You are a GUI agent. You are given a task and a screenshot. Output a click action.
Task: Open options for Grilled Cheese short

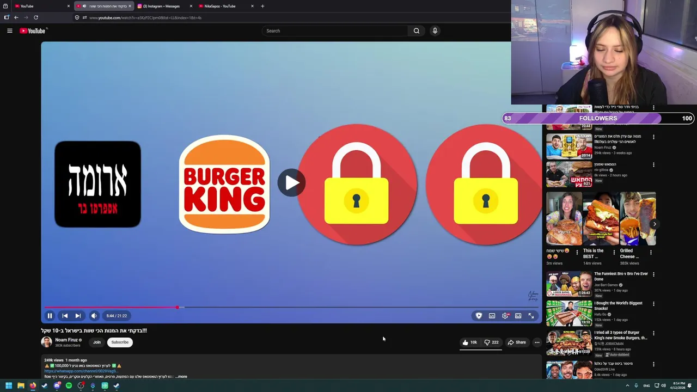coord(651,253)
